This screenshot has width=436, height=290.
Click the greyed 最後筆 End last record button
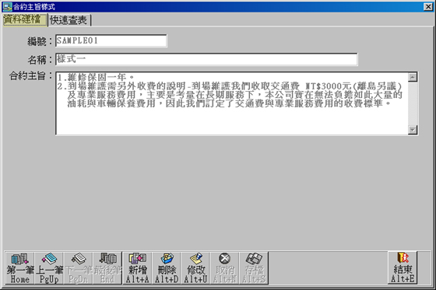point(107,268)
